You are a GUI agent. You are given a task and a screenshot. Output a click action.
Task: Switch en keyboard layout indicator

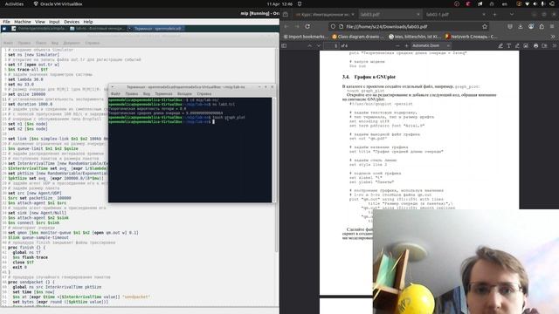click(x=505, y=3)
